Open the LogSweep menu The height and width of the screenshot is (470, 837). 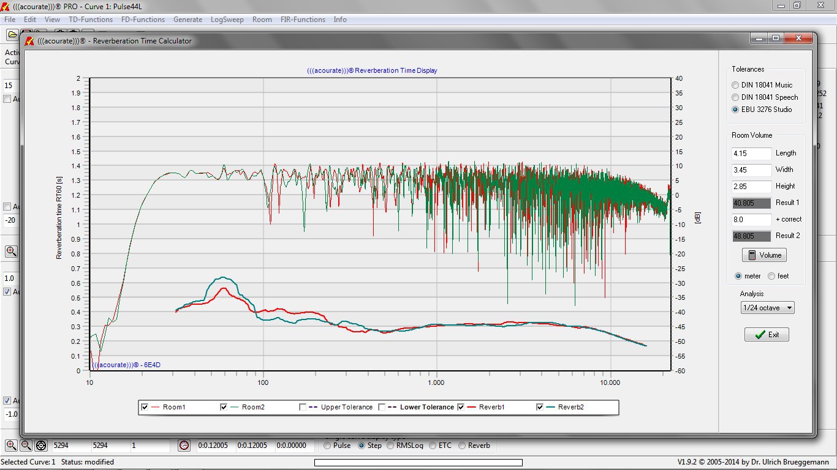click(227, 20)
